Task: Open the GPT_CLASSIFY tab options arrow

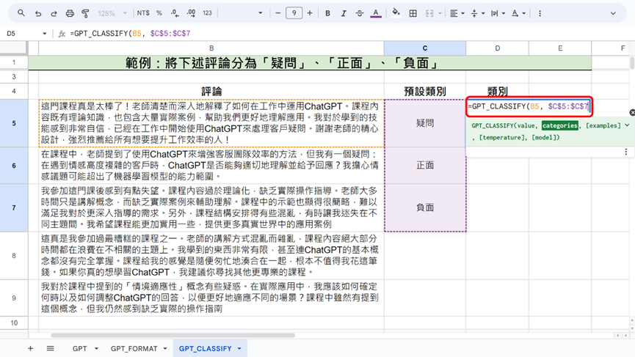Action: [239, 348]
